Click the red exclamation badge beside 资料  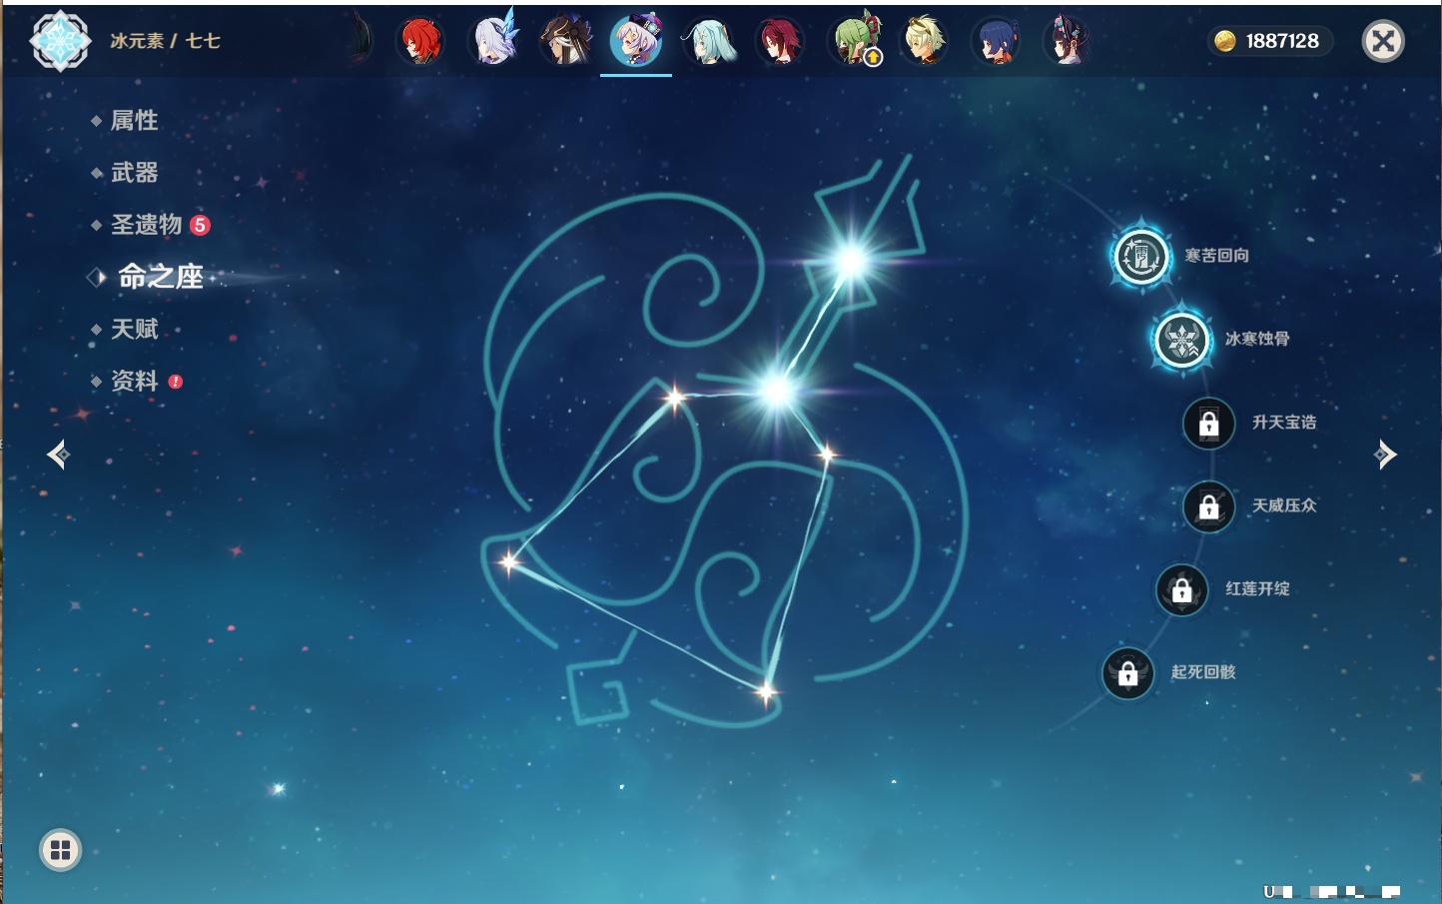pyautogui.click(x=176, y=382)
